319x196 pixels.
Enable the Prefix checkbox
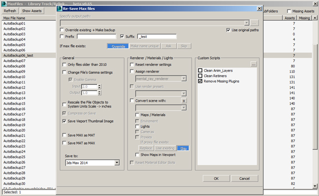coord(62,36)
